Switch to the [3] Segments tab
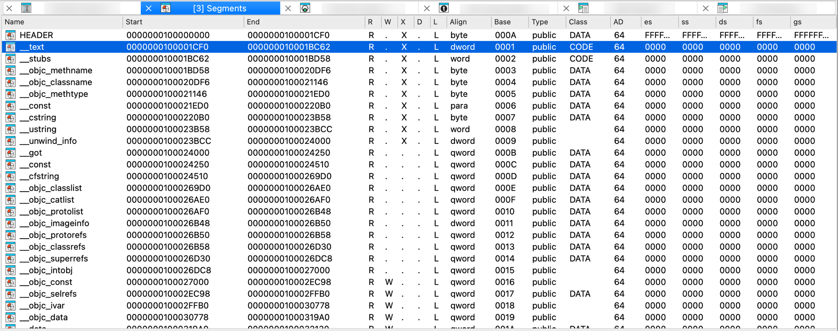Screen dimensions: 838x331 coord(219,8)
